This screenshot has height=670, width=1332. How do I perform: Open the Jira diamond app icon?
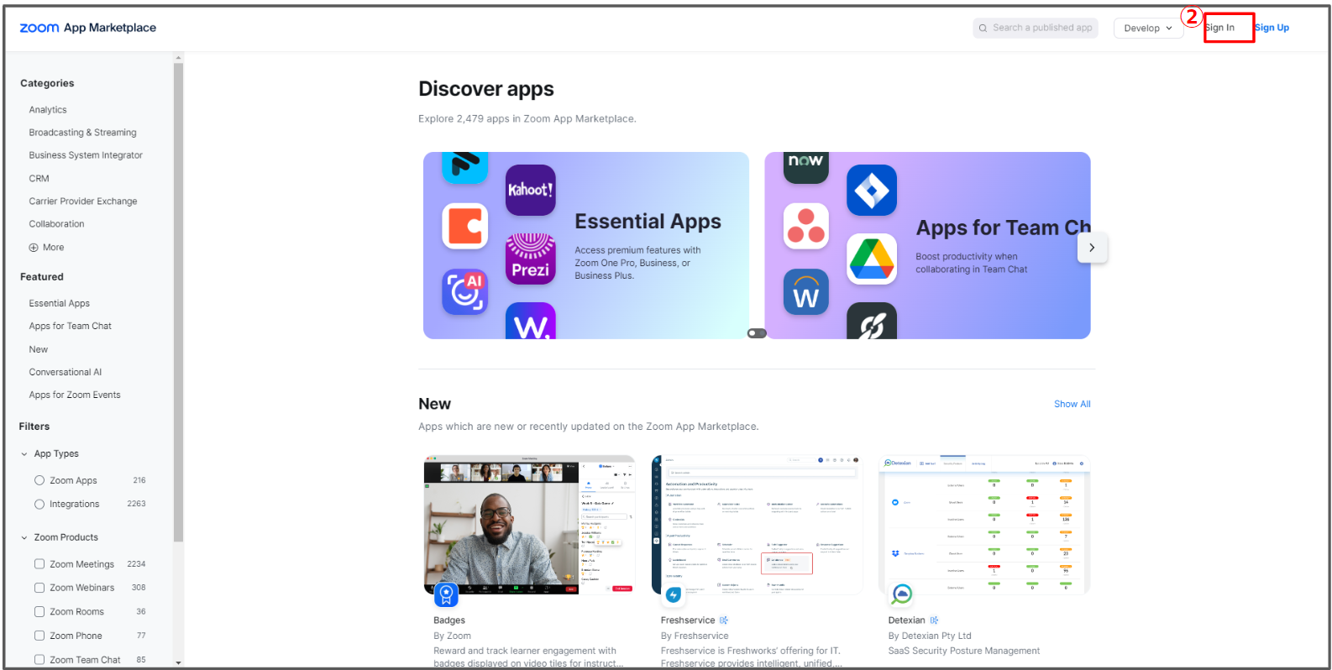coord(872,191)
